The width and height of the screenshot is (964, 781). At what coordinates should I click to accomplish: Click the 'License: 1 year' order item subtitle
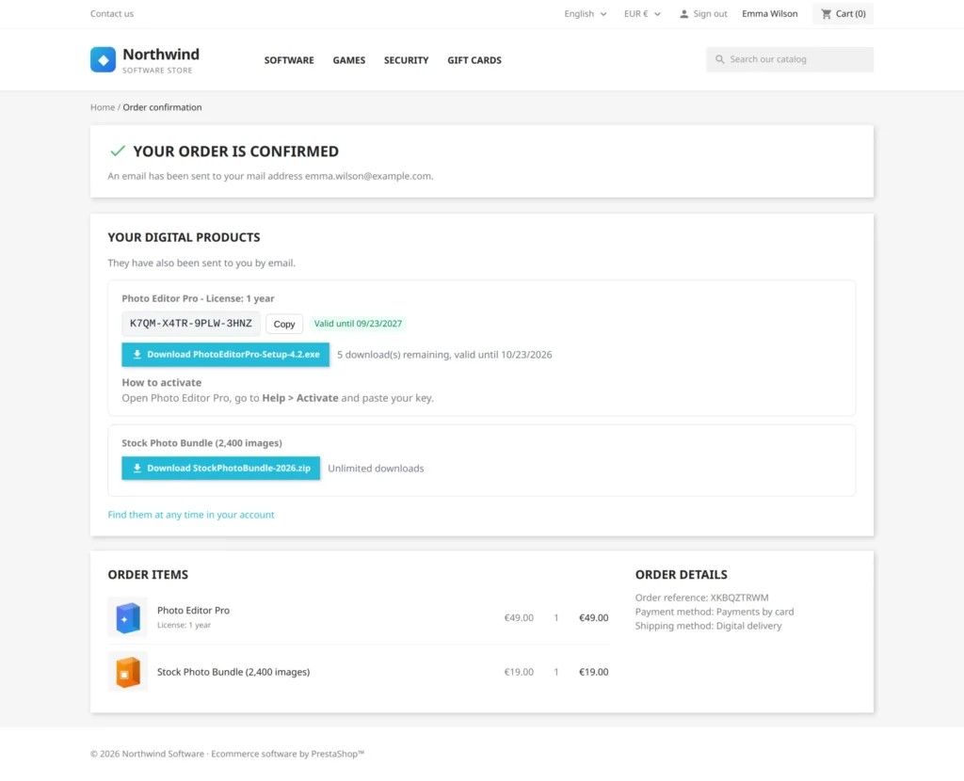pos(184,625)
